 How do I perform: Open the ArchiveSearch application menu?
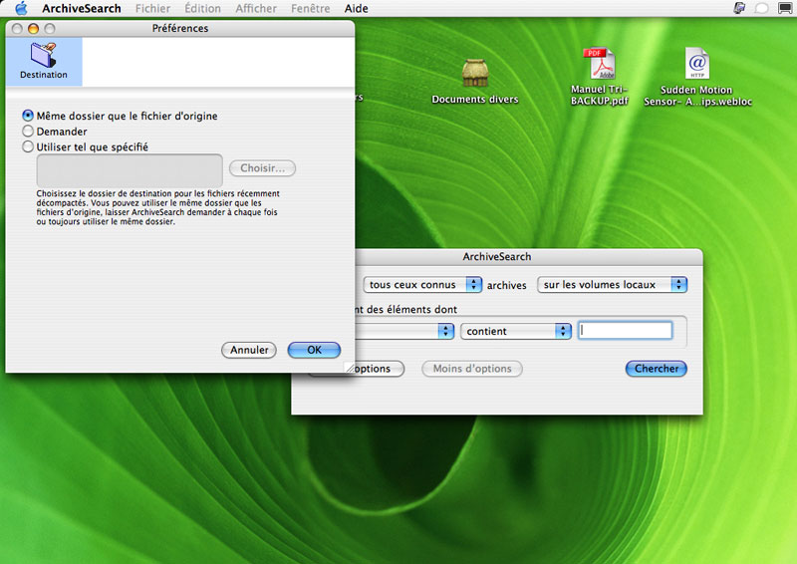click(82, 8)
